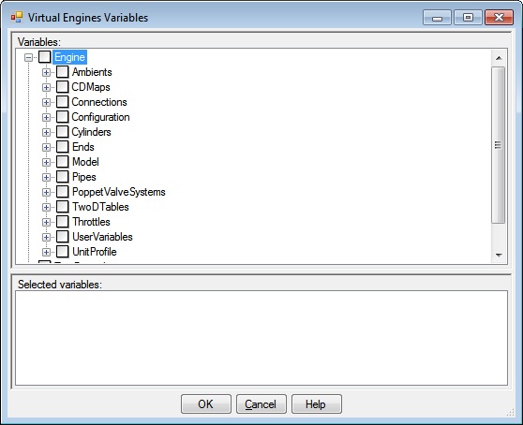Select the Connections label
Screen dimensions: 523x425
[99, 102]
